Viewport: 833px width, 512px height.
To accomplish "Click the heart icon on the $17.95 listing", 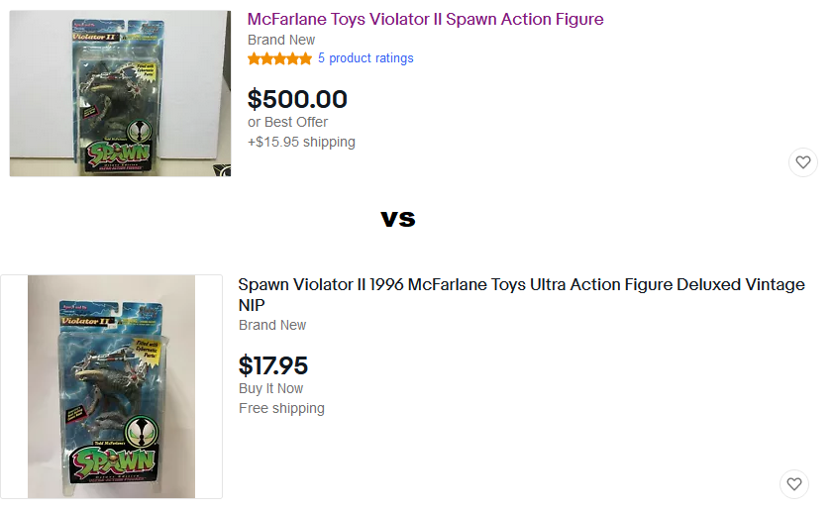I will click(794, 484).
